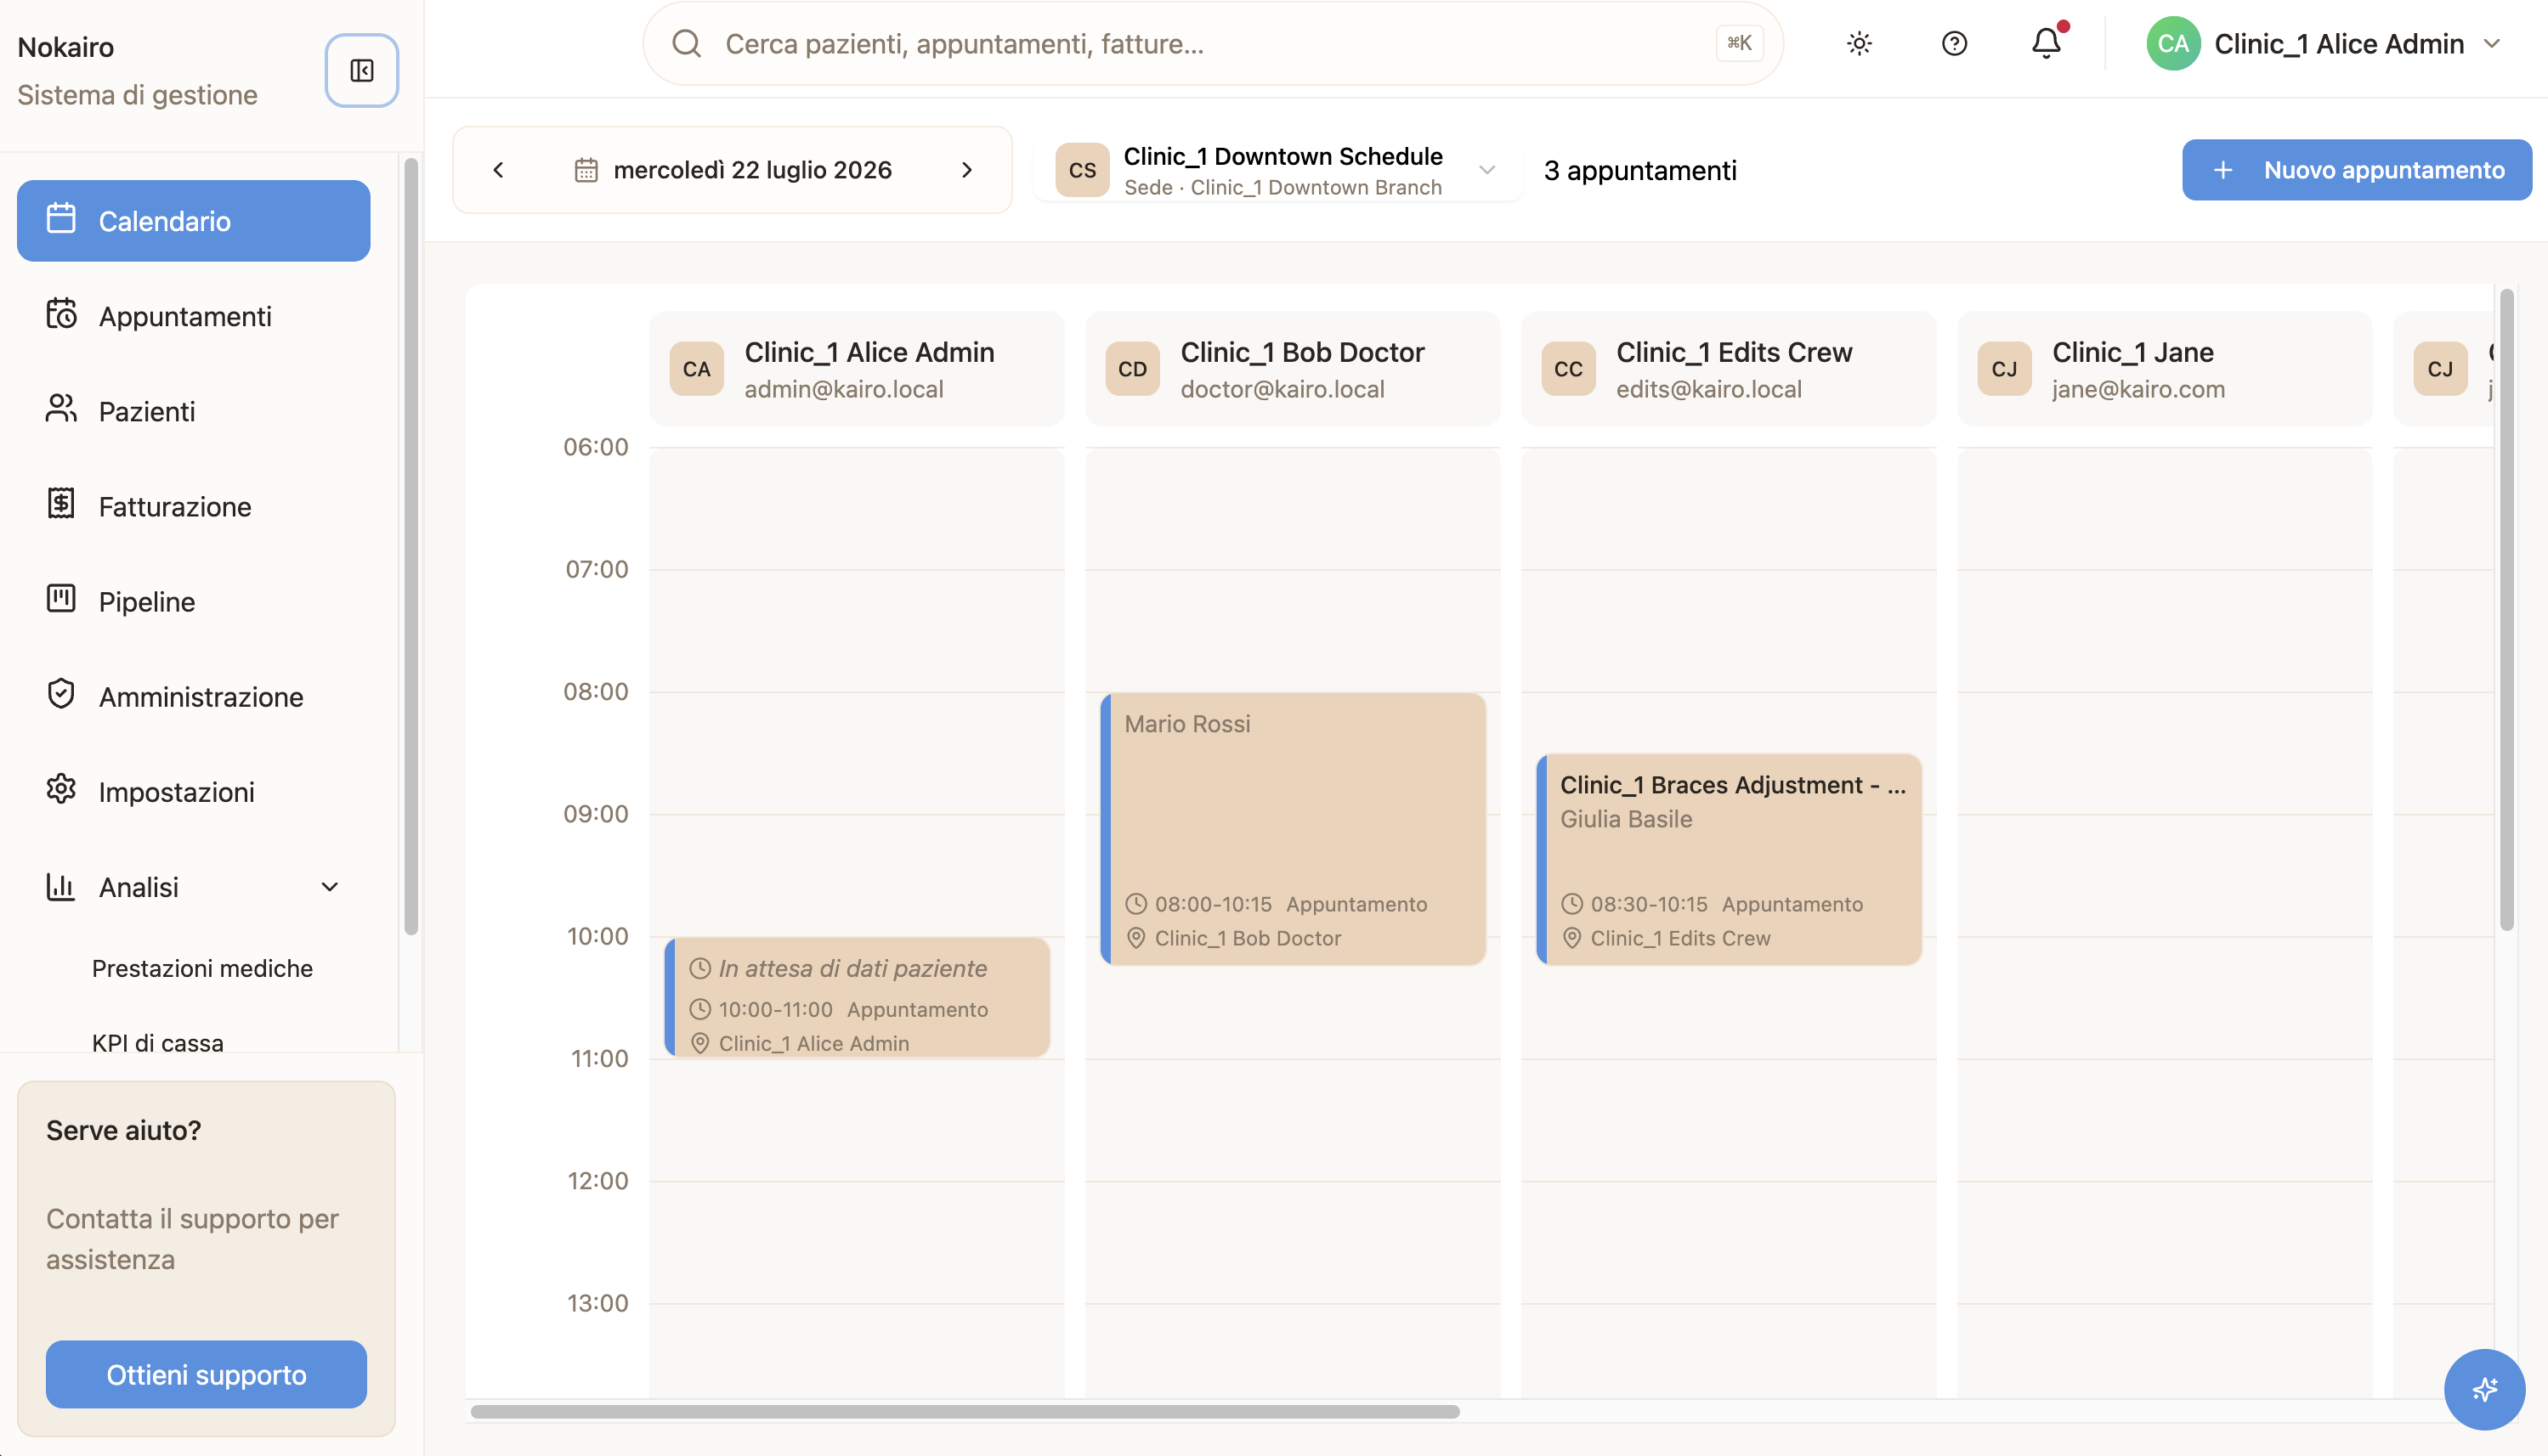
Task: Open Calendario in the sidebar
Action: [193, 221]
